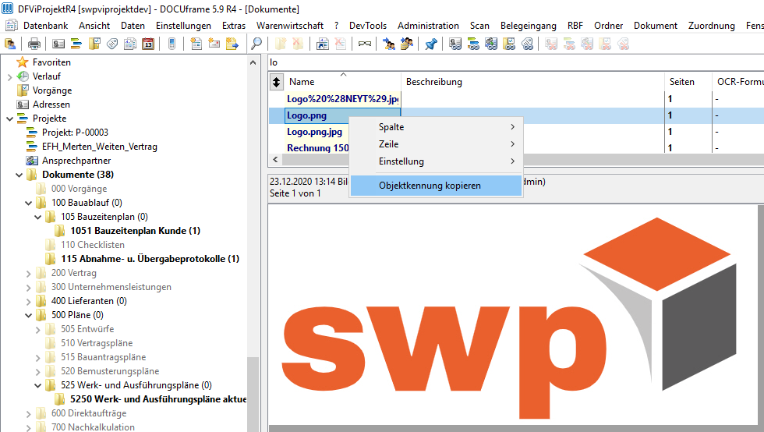Screen dimensions: 764x432
Task: Open the DevTools menu
Action: pos(368,26)
